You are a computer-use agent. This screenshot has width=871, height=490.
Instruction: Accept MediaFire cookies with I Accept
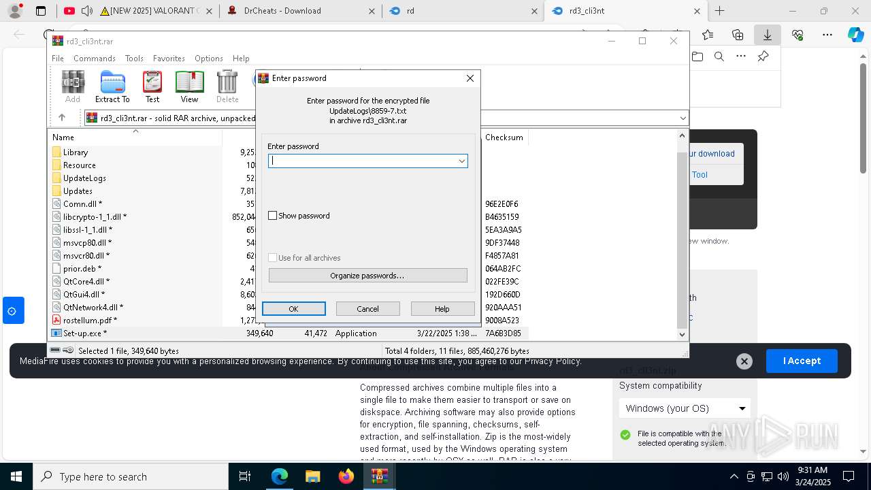tap(802, 361)
